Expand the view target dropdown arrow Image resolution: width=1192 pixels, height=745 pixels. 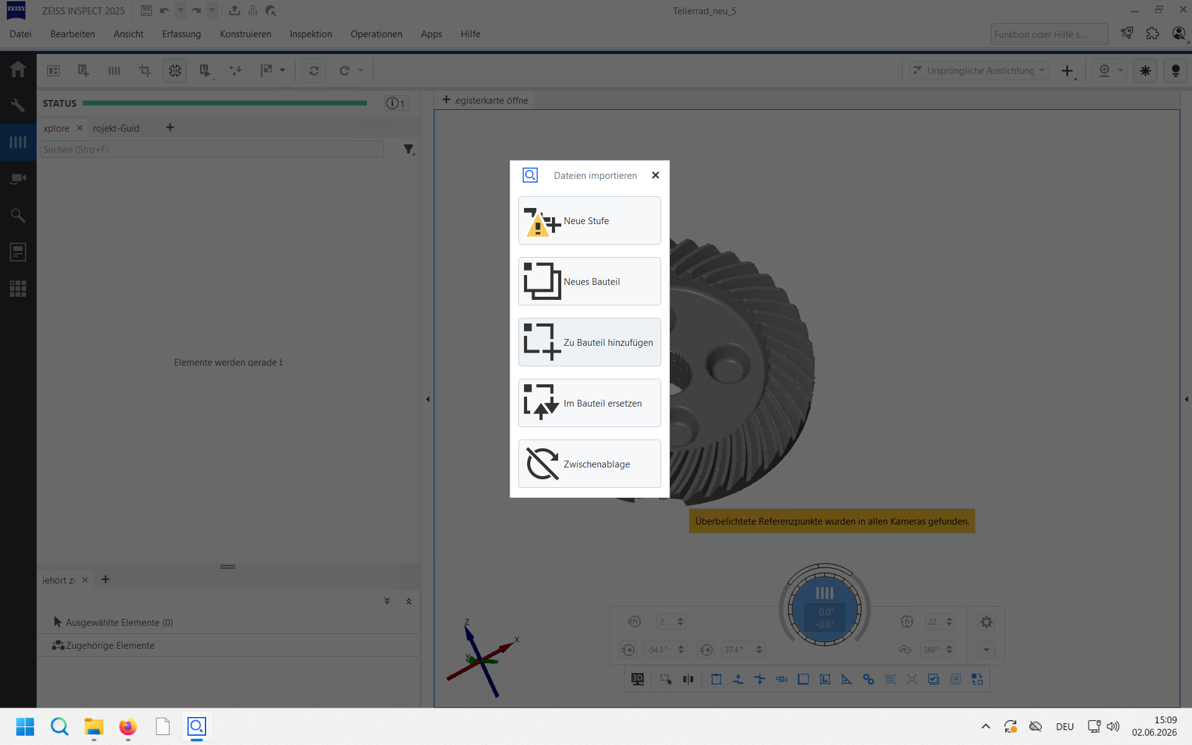click(1121, 71)
